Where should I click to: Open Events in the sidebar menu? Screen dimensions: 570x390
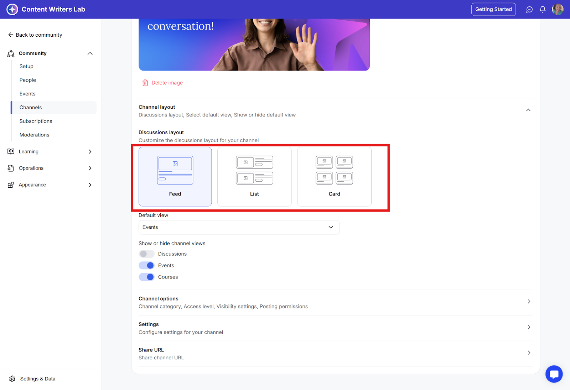coord(27,94)
